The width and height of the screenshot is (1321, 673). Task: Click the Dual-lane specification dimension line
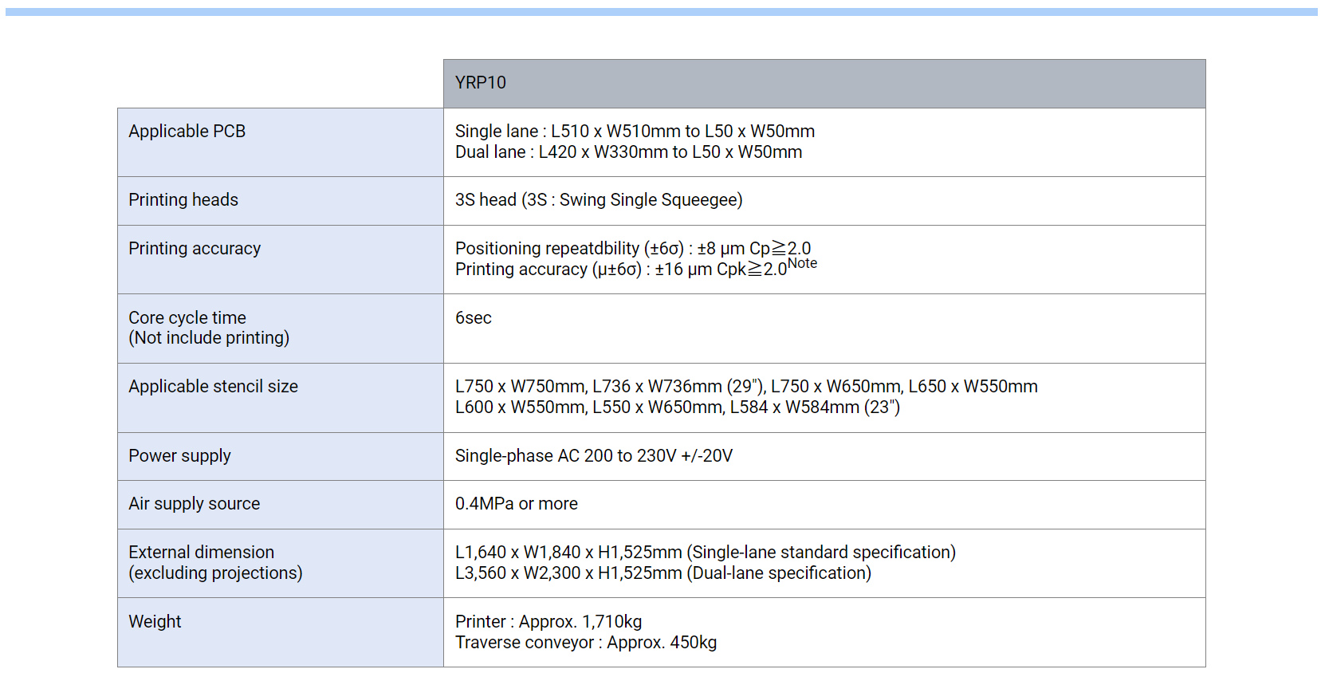click(x=662, y=573)
